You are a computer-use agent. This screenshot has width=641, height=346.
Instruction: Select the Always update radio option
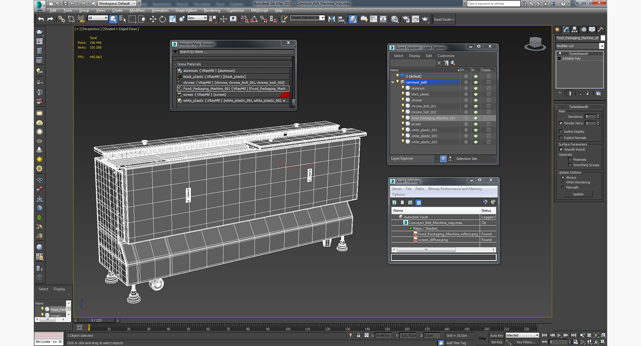563,177
